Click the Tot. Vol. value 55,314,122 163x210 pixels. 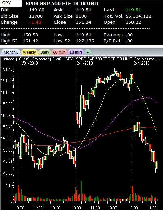(138, 16)
